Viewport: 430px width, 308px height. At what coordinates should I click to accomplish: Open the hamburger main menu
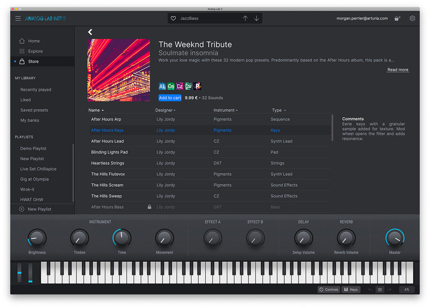(18, 18)
